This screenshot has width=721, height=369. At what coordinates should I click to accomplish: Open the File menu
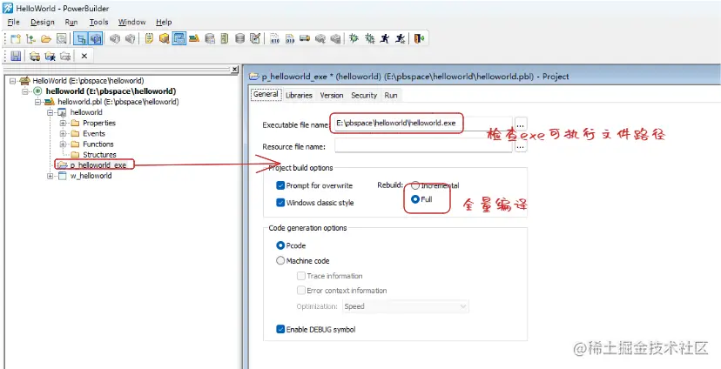13,22
